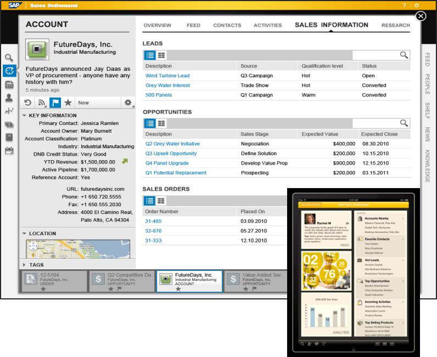
Task: Open the person contacts sidebar icon
Action: [x=9, y=98]
